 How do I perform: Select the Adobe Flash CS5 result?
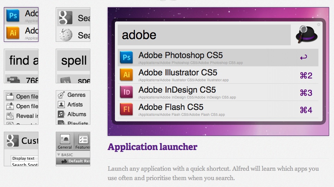pos(218,109)
